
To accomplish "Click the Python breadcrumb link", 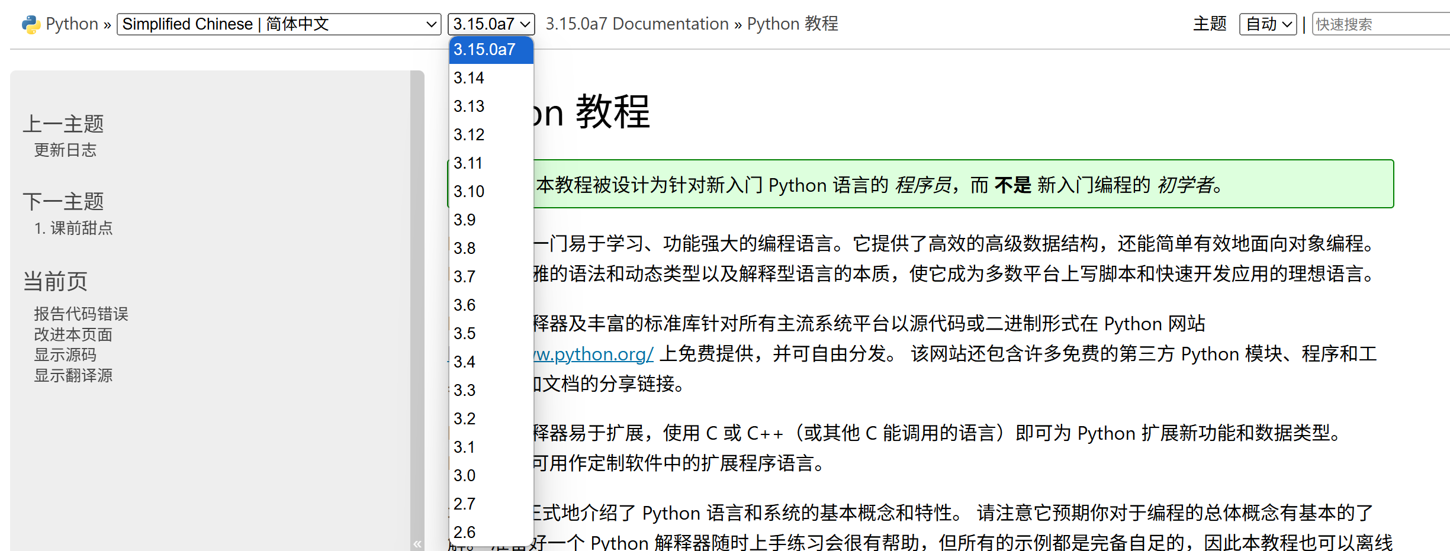I will [72, 24].
